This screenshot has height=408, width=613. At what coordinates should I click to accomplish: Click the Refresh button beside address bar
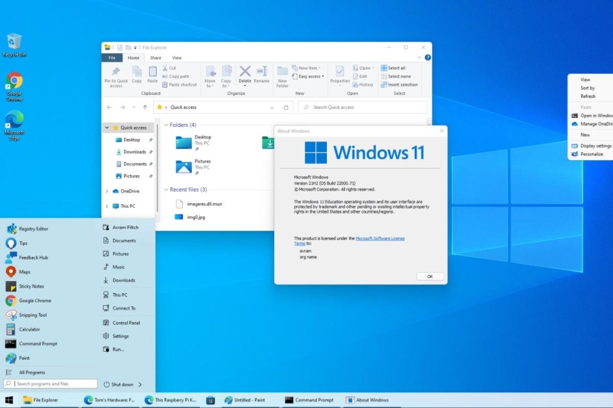(x=286, y=108)
